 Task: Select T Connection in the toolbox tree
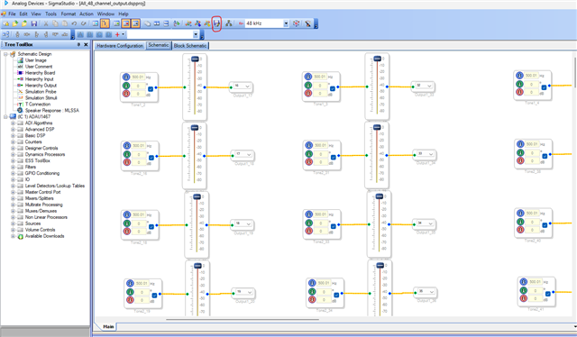coord(38,105)
